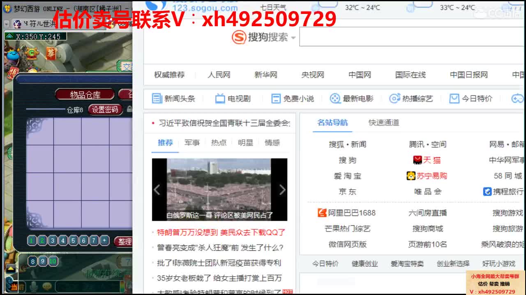The image size is (526, 295).
Task: Switch to the 军事 news tab
Action: [x=192, y=143]
